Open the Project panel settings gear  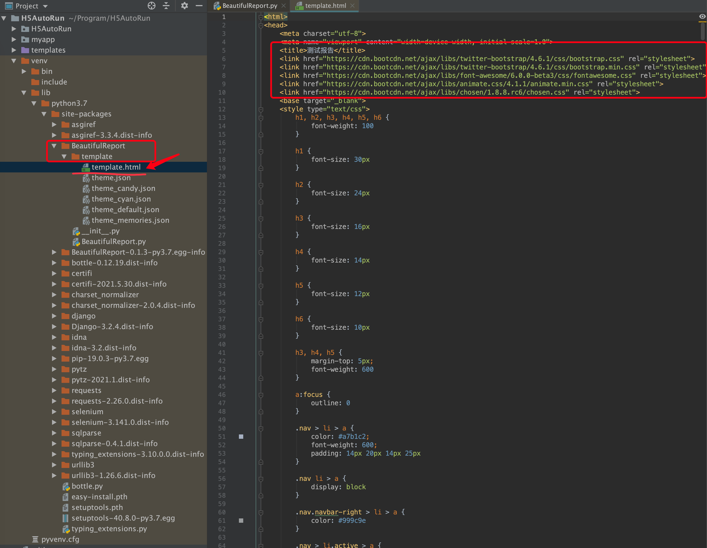point(184,6)
